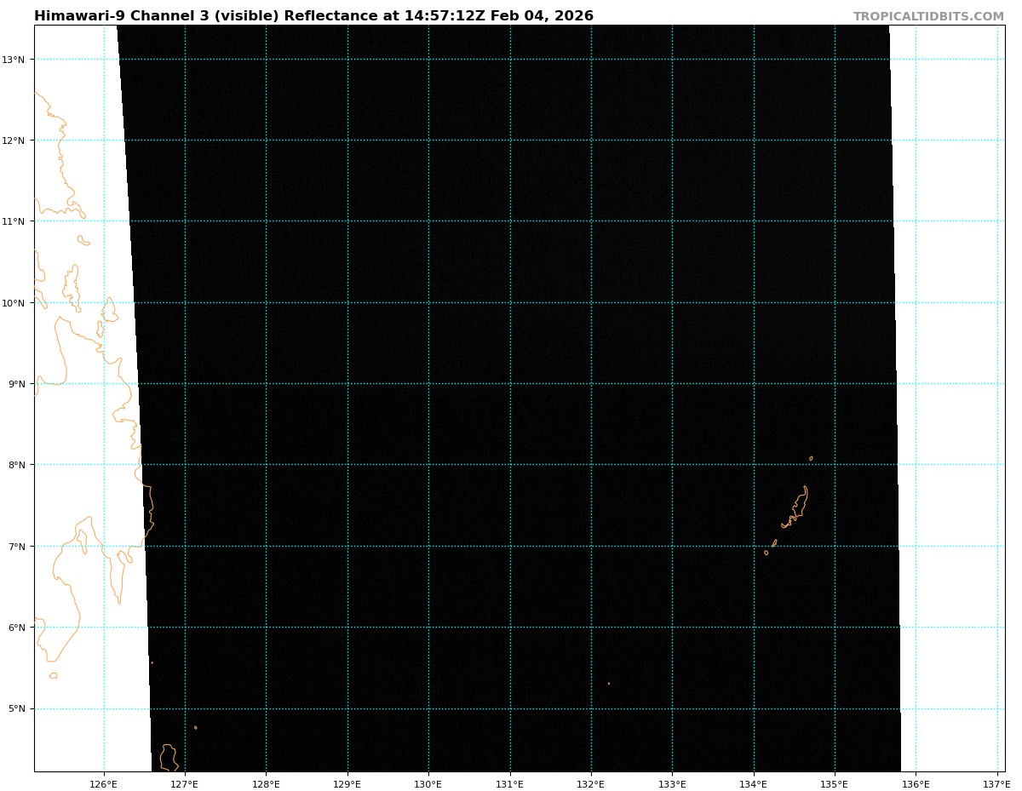
Task: Click the grid intersection at 133°E and 7°N
Action: [672, 546]
